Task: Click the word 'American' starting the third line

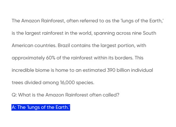Action: [x=23, y=45]
